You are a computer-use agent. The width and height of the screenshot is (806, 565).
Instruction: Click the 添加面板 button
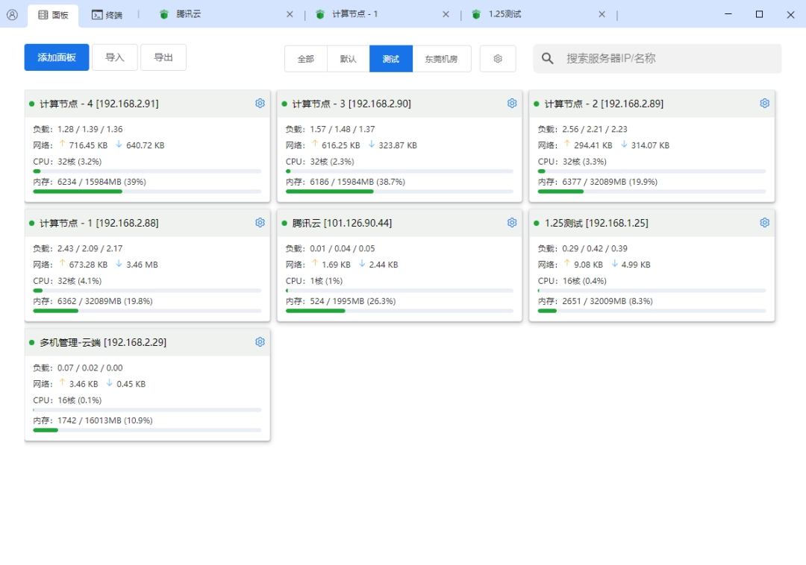coord(56,57)
